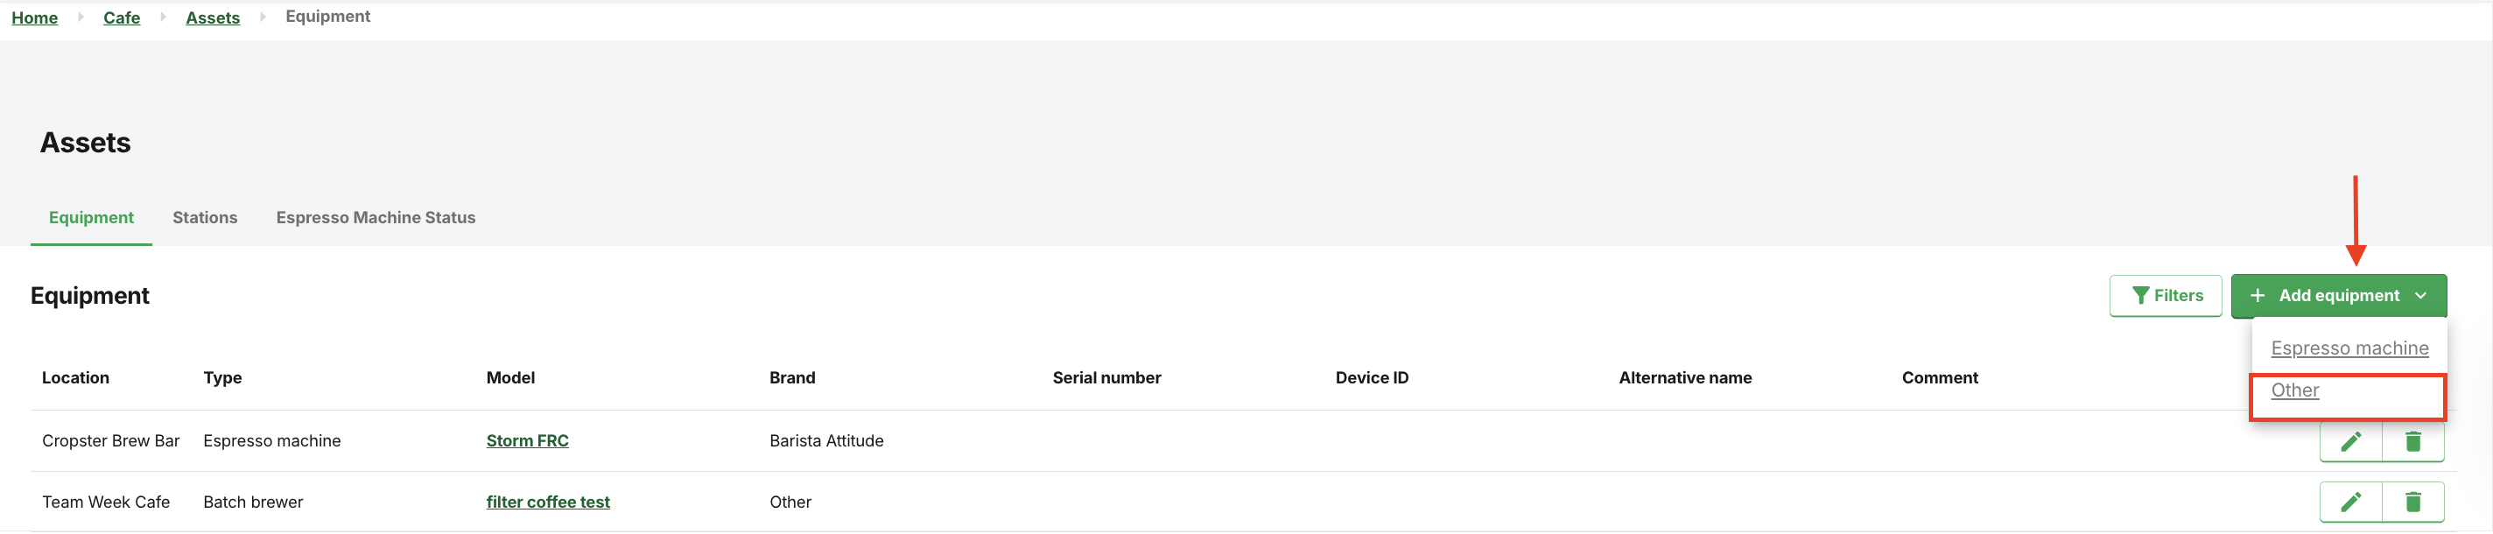Expand the Add equipment chevron
Viewport: 2493px width, 534px height.
coord(2420,296)
